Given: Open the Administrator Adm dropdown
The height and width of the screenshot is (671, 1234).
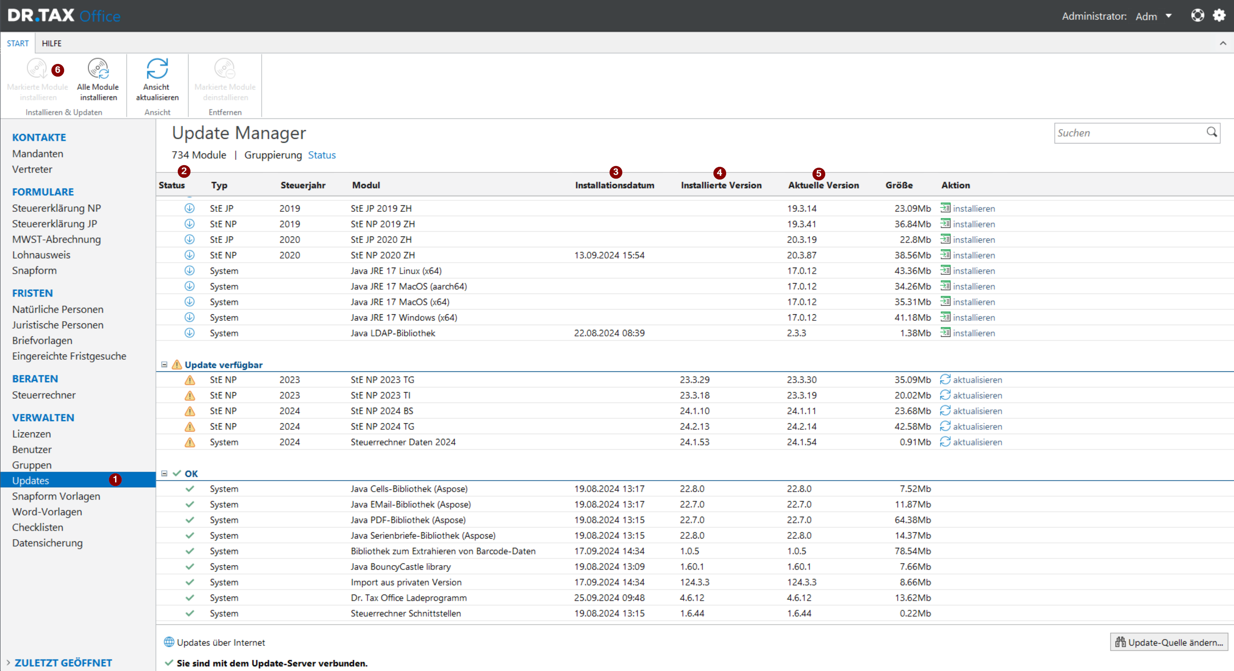Looking at the screenshot, I should pos(1169,16).
